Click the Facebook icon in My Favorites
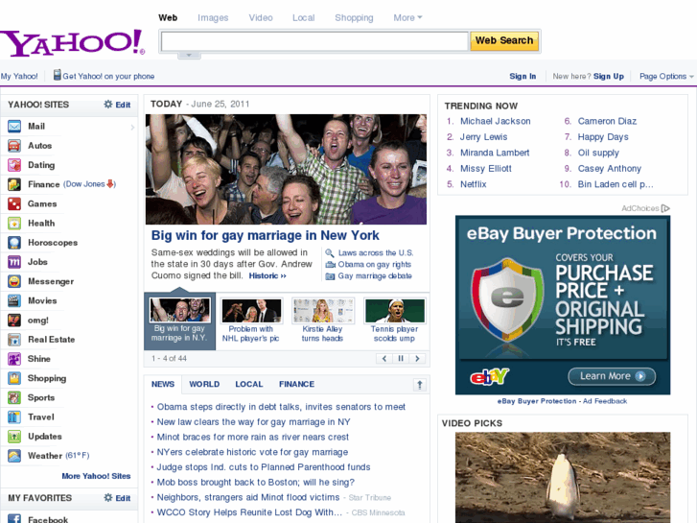This screenshot has width=697, height=523. click(x=14, y=518)
